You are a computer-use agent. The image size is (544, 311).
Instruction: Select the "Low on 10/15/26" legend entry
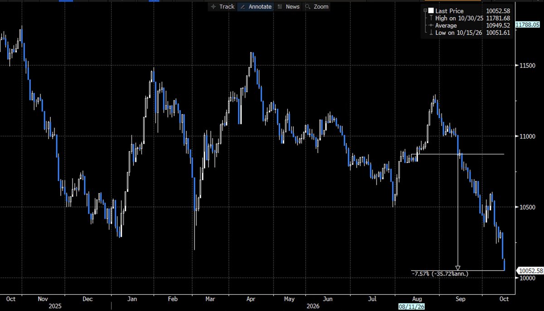pos(458,33)
